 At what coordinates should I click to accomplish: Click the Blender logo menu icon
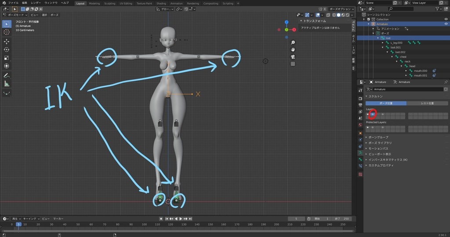point(4,3)
